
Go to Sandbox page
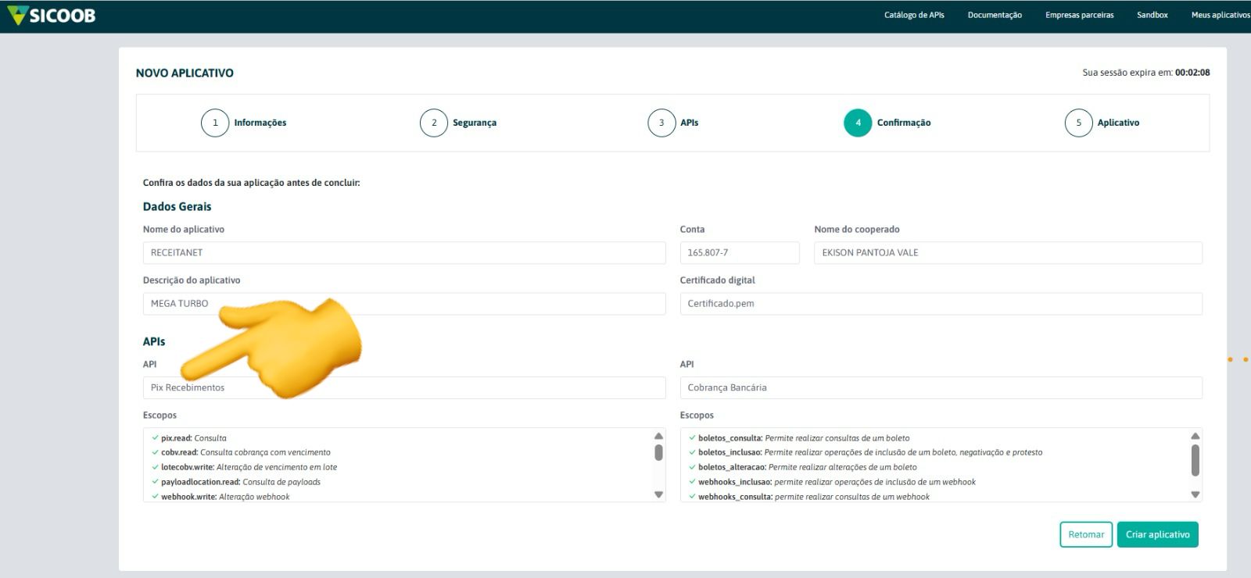click(x=1152, y=15)
